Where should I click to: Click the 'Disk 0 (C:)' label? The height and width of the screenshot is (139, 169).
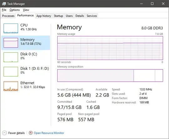tap(29, 54)
